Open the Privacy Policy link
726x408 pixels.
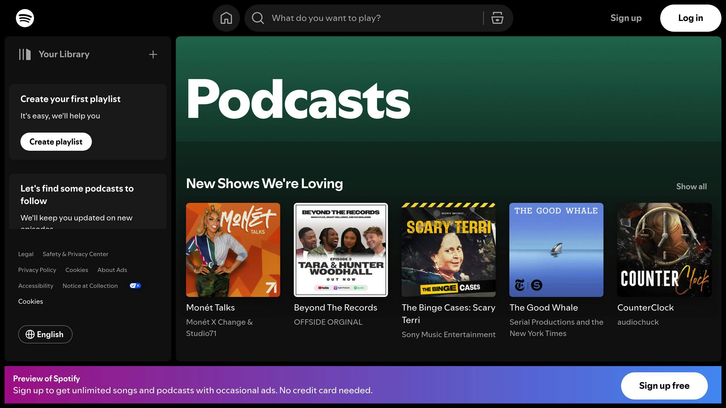(37, 270)
